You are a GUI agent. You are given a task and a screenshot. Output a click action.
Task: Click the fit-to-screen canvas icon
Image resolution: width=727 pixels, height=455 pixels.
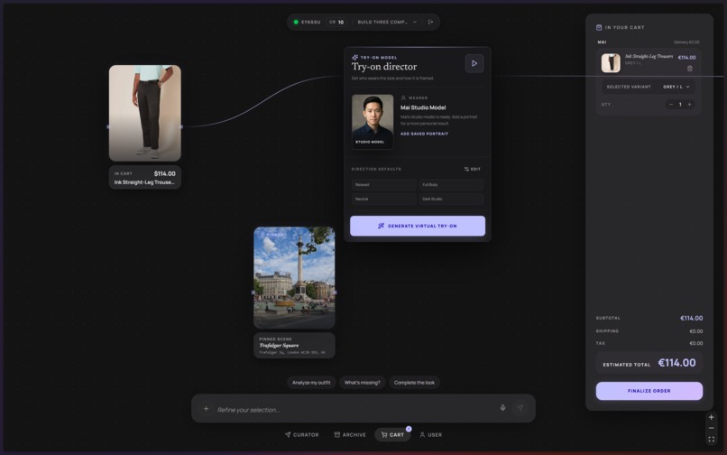pos(712,440)
